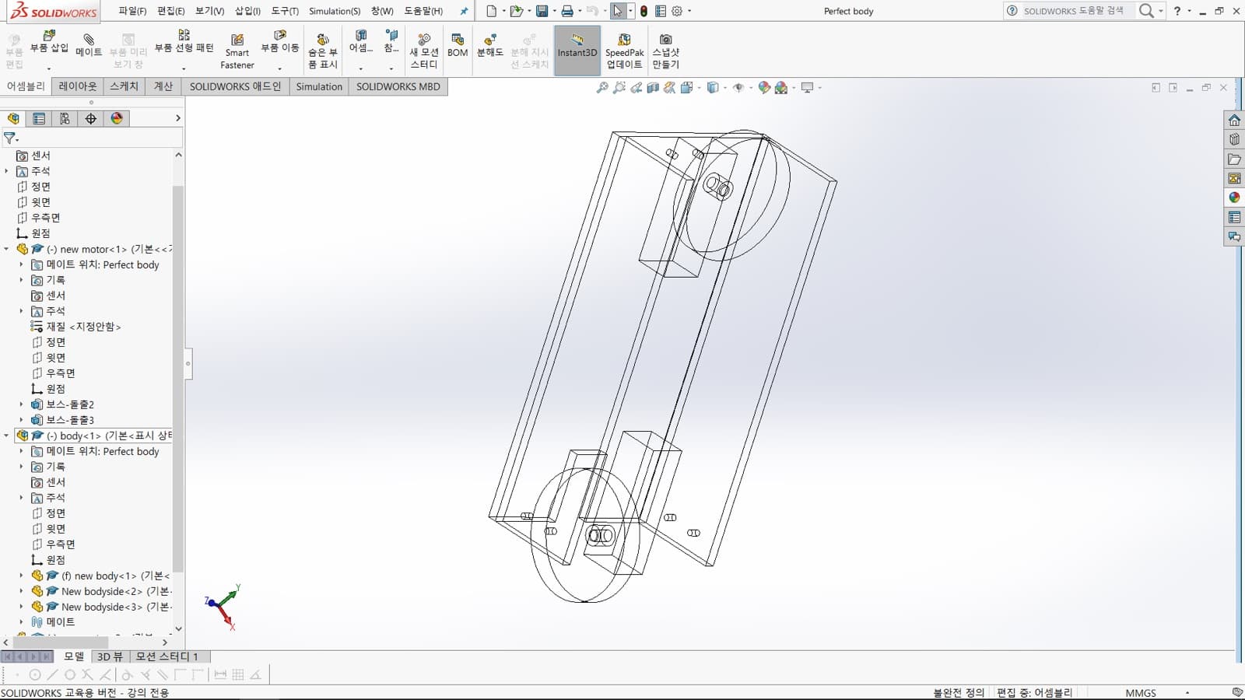Open the 도구(T) menu
The width and height of the screenshot is (1245, 700).
tap(285, 11)
